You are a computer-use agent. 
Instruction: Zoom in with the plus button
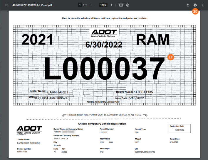tap(111, 5)
